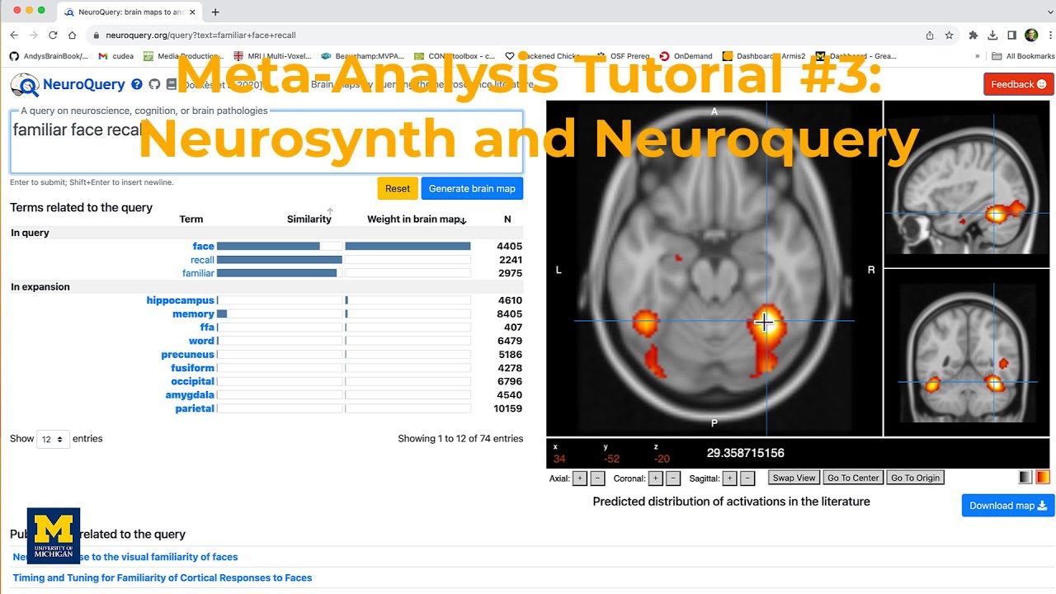Open the 'occipital' term link
Image resolution: width=1056 pixels, height=594 pixels.
[192, 381]
